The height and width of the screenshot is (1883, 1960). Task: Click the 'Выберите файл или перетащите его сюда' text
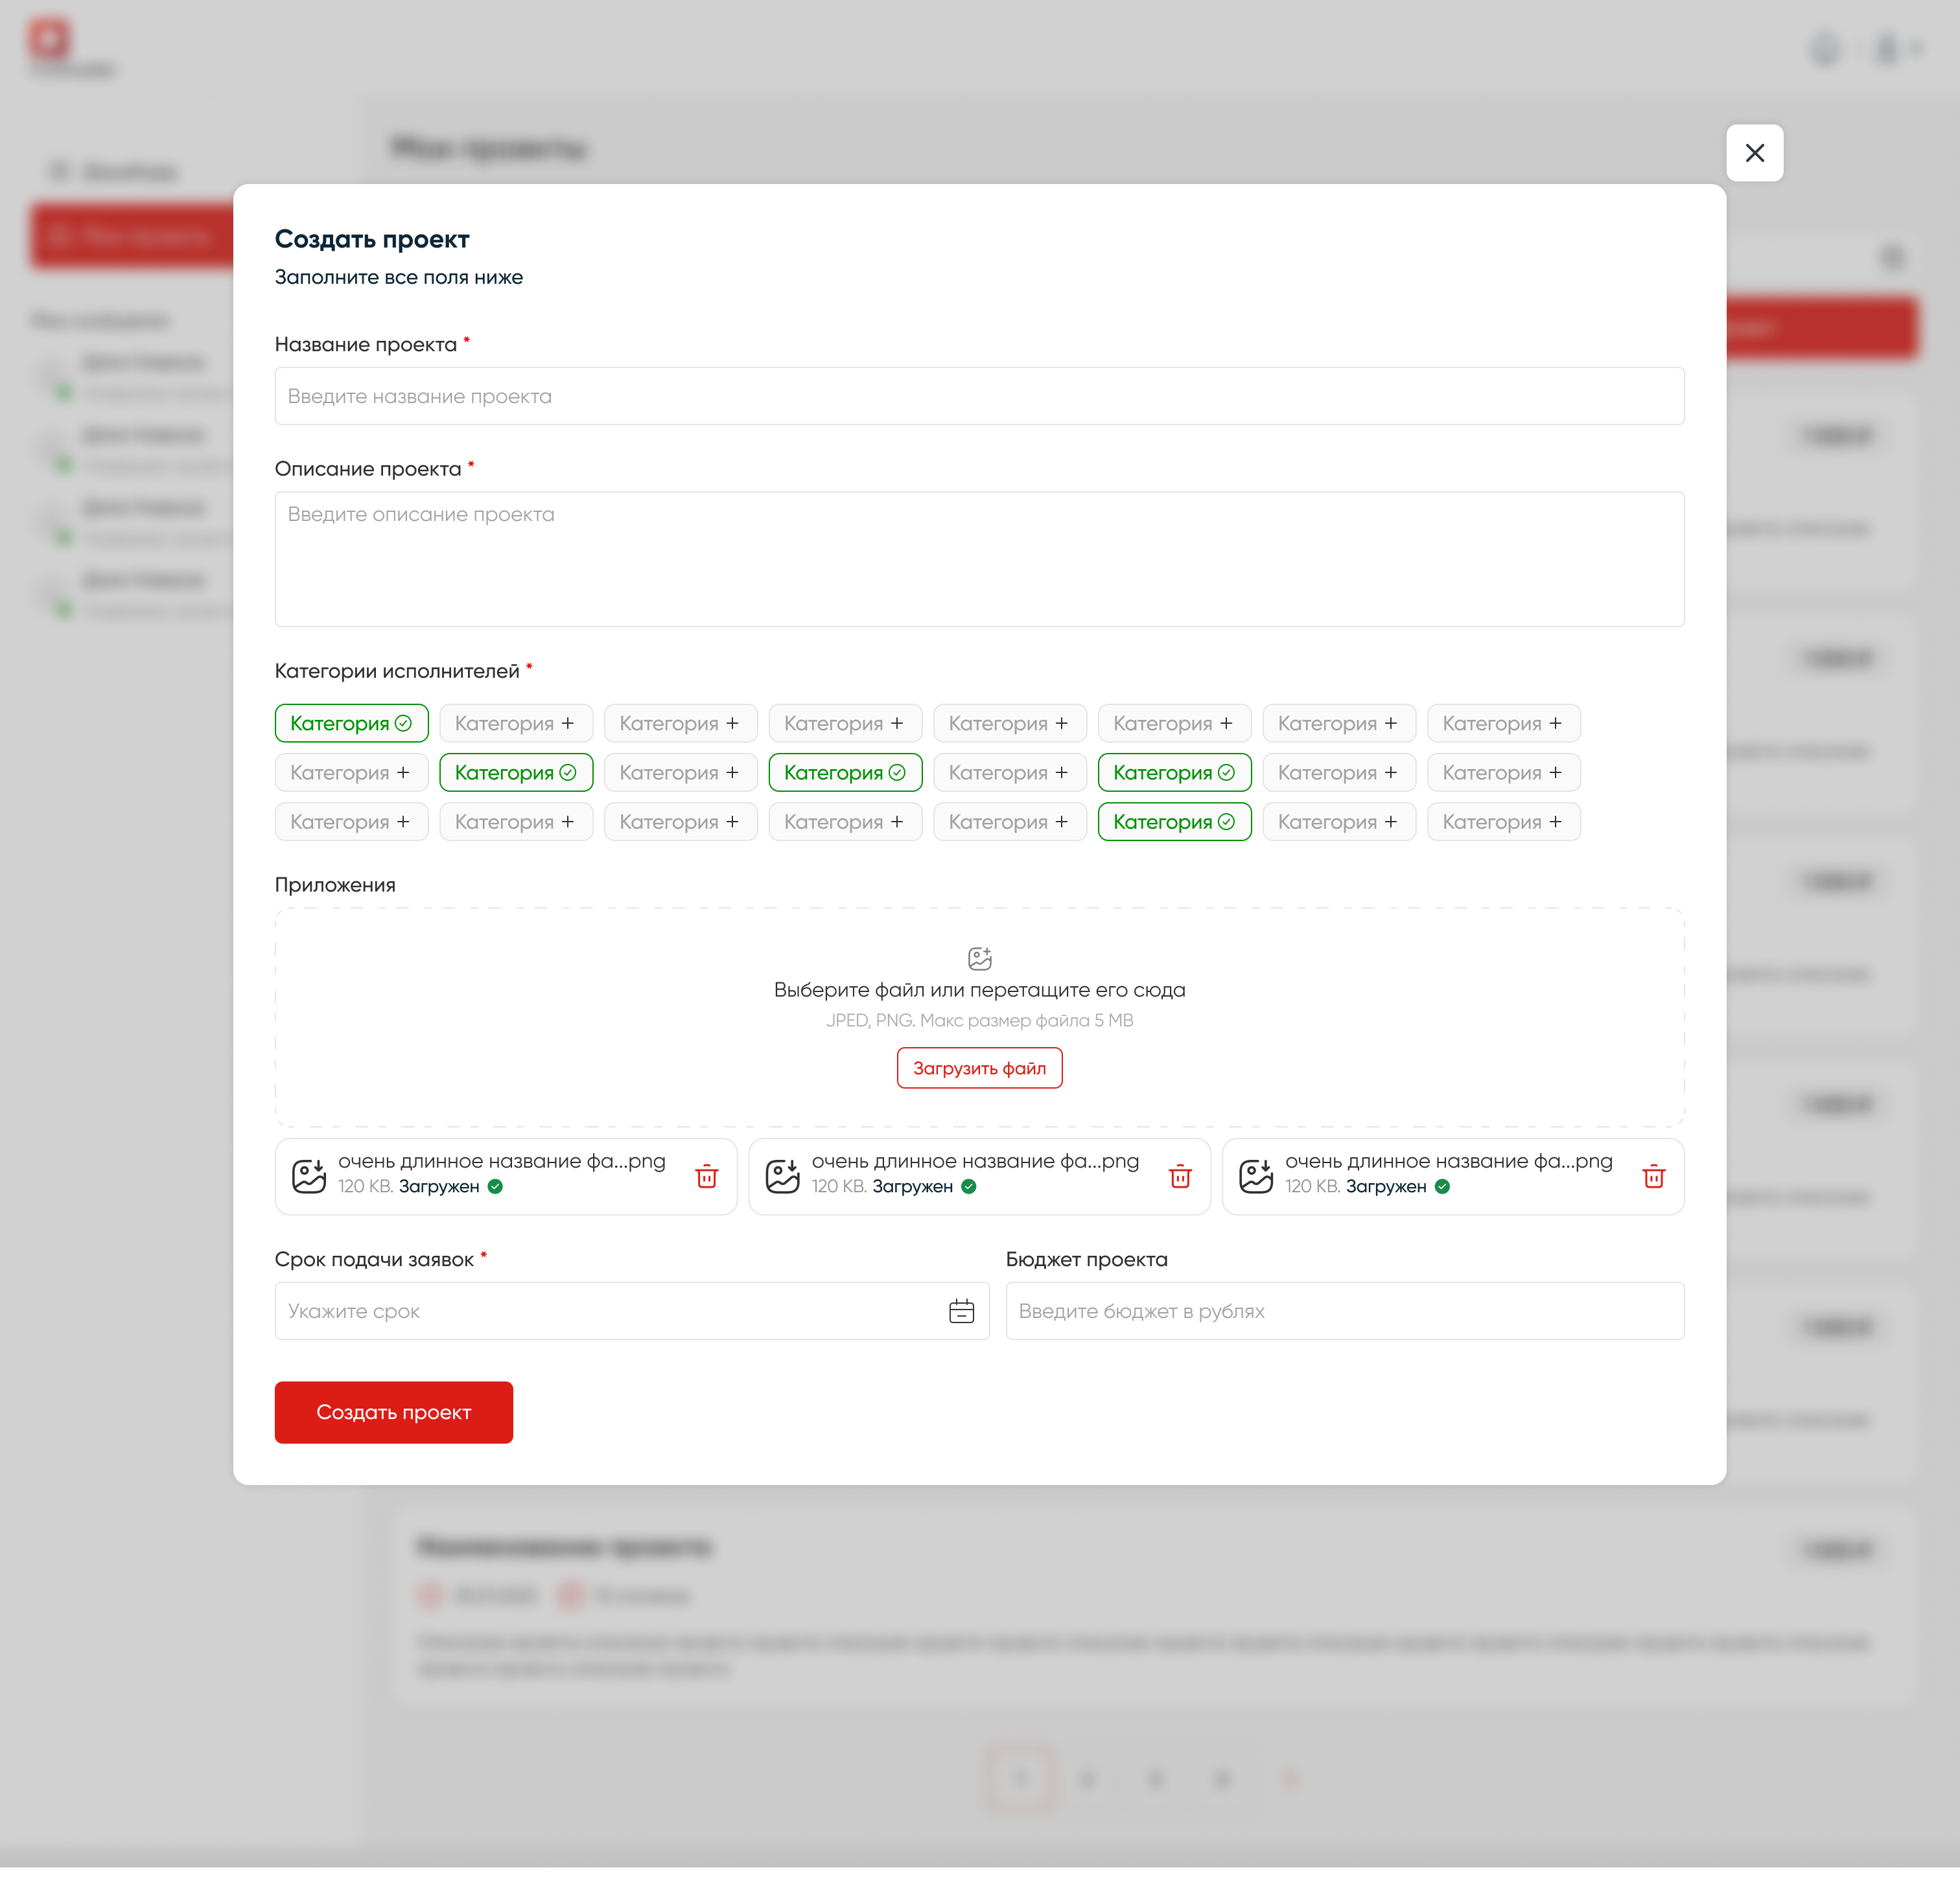coord(979,989)
